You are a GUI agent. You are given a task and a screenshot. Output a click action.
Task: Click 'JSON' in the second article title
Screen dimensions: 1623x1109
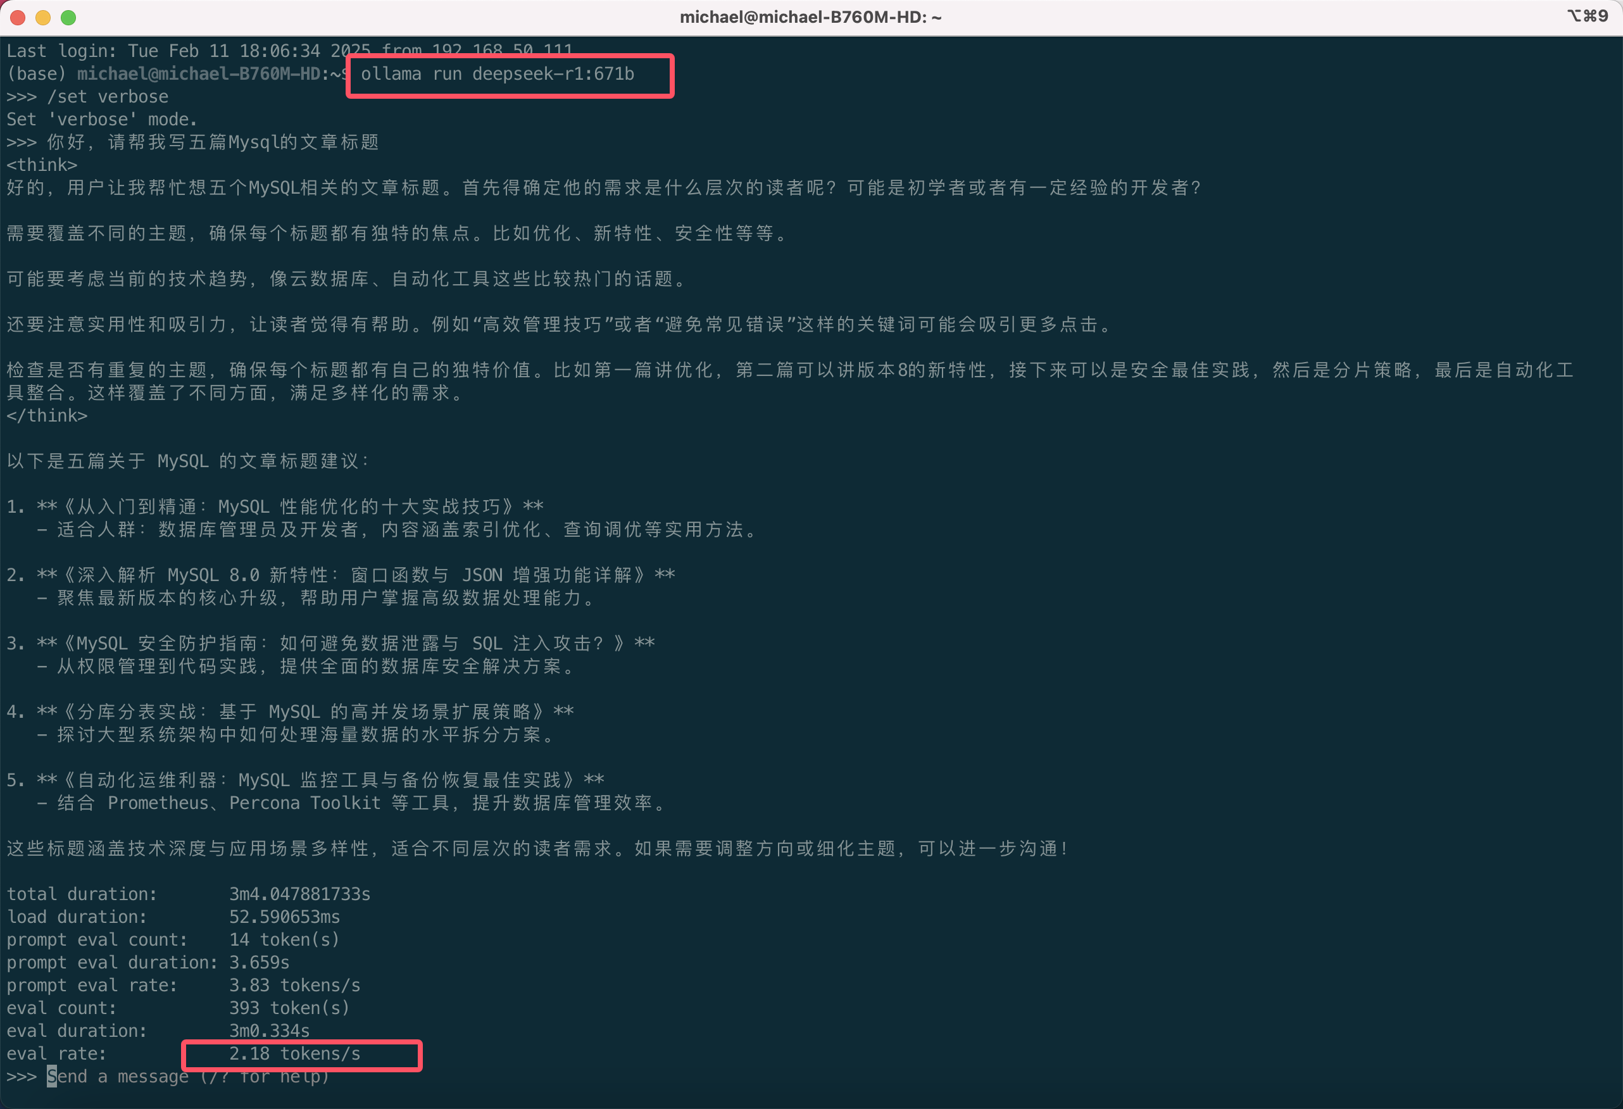click(482, 575)
